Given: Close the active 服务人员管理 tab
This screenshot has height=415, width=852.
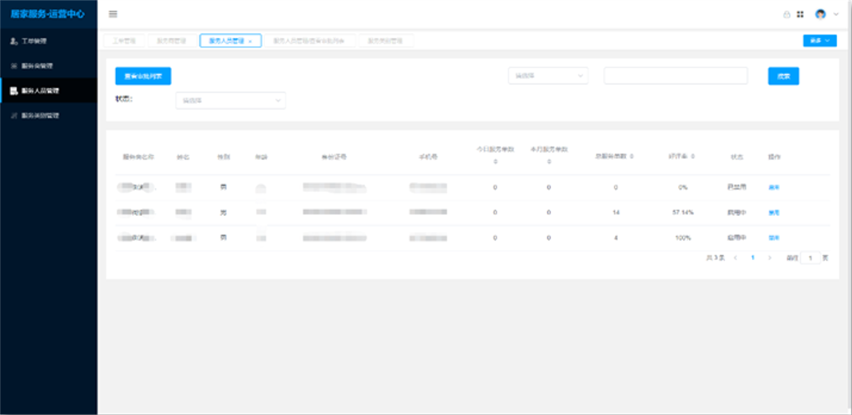Looking at the screenshot, I should (250, 41).
